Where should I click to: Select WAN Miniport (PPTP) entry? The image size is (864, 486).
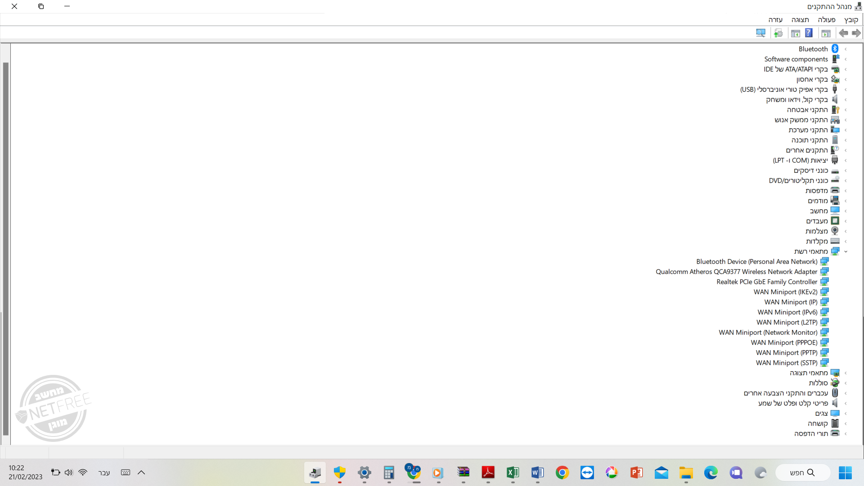[x=786, y=353]
